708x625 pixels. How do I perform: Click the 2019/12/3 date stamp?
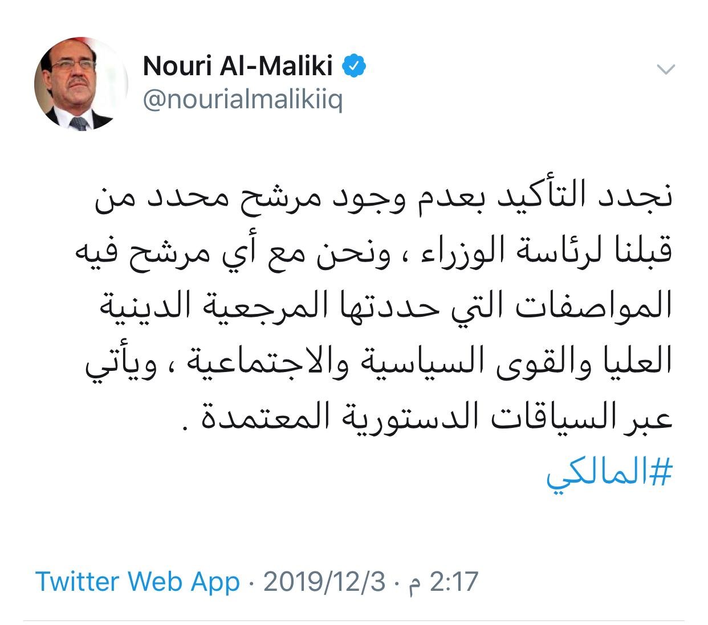325,582
